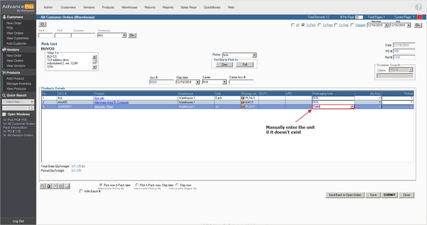Click the third icon in the bottom print toolbar
The image size is (427, 225).
click(x=55, y=186)
